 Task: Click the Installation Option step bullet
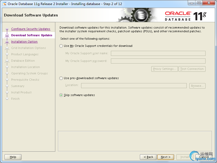7,42
